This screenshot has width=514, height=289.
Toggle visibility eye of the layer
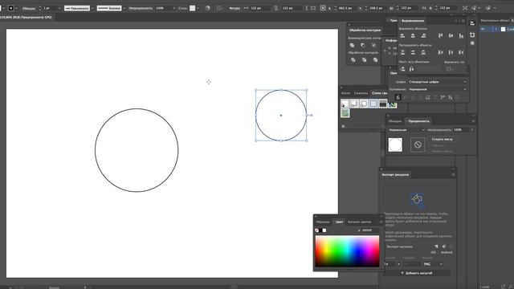coord(483,29)
